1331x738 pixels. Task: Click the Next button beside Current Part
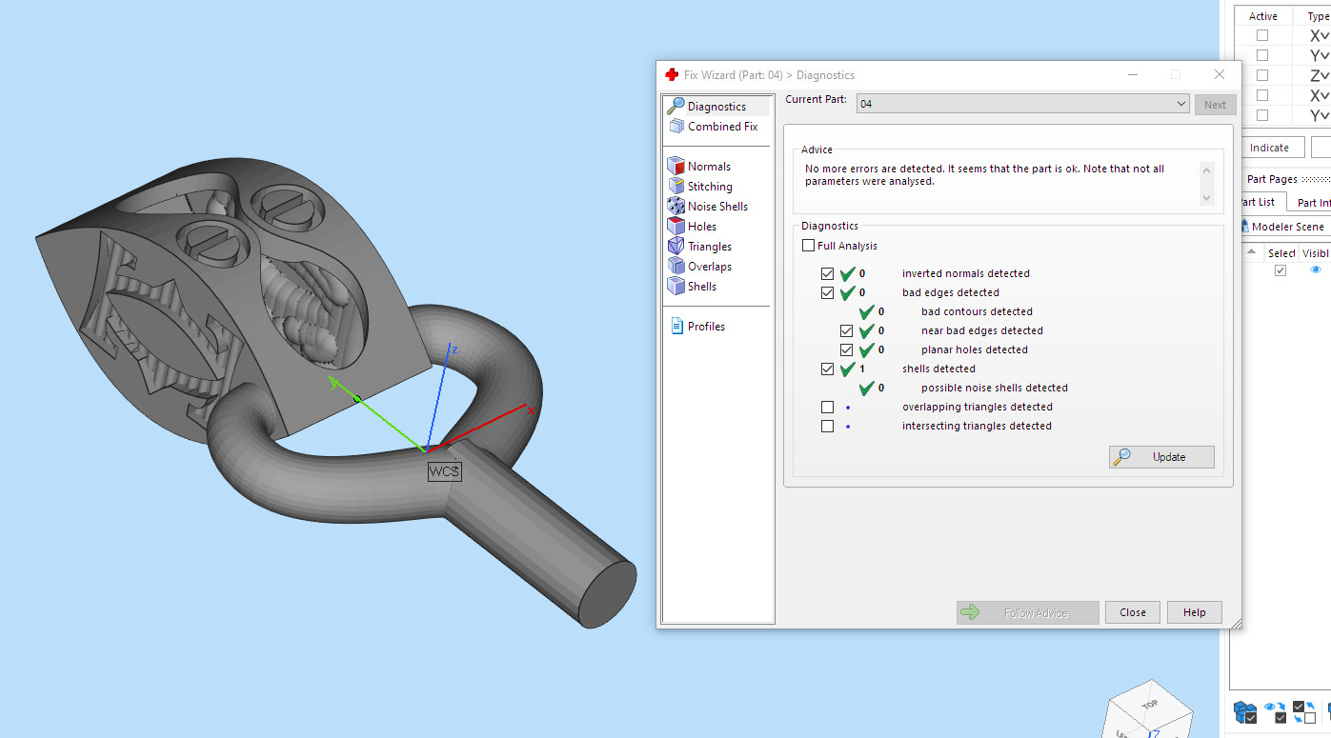[1216, 105]
